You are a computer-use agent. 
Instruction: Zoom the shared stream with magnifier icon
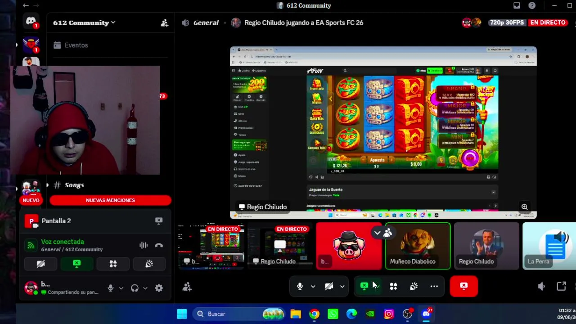click(x=524, y=207)
